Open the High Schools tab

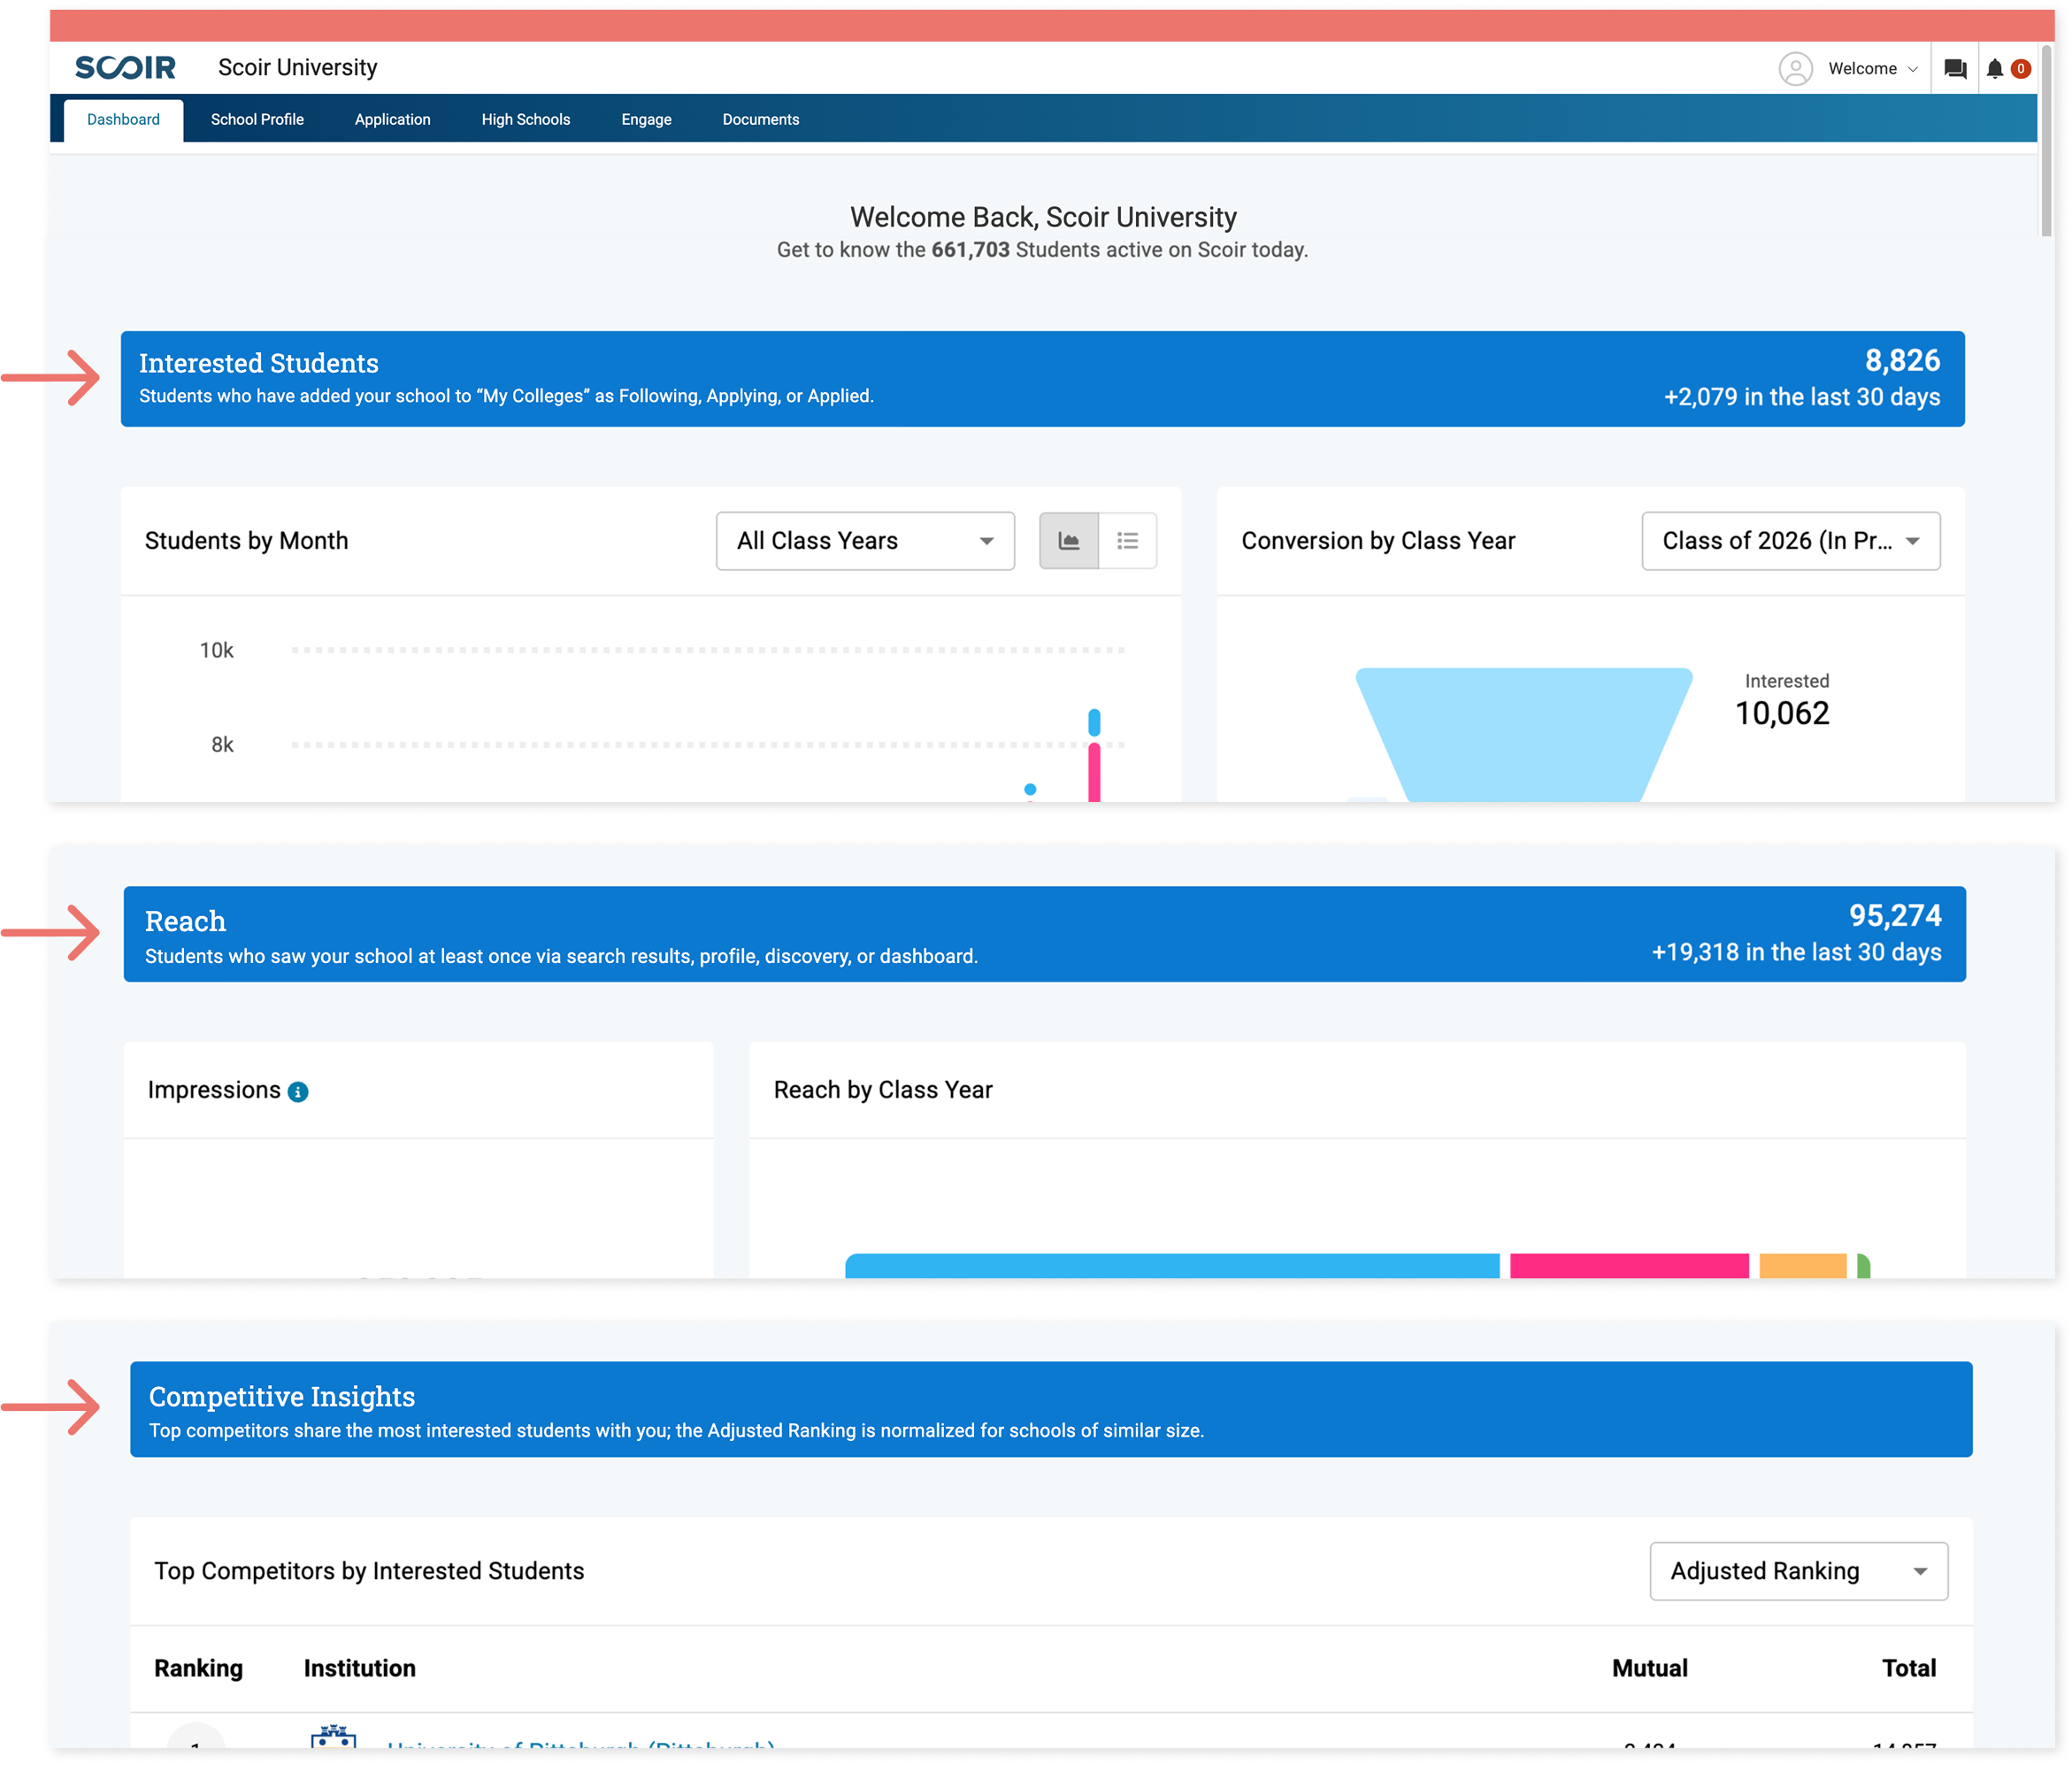pyautogui.click(x=525, y=119)
